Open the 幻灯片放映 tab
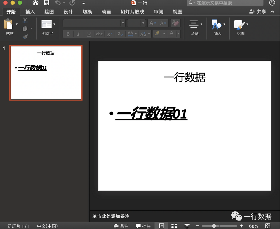 tap(132, 12)
